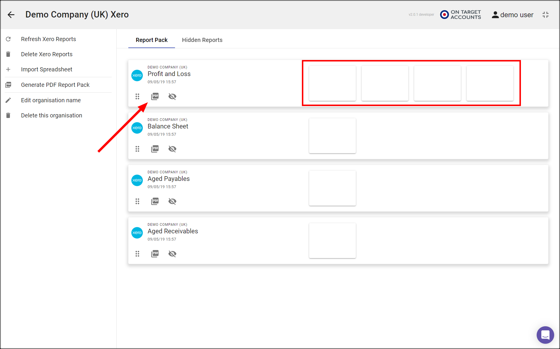
Task: Generate PDF for Aged Payables report
Action: 155,201
